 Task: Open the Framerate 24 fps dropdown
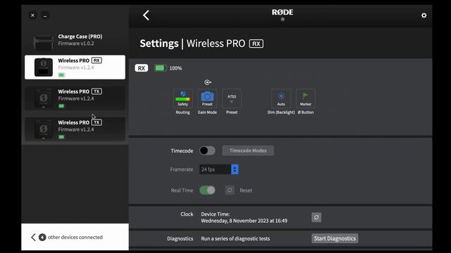218,169
